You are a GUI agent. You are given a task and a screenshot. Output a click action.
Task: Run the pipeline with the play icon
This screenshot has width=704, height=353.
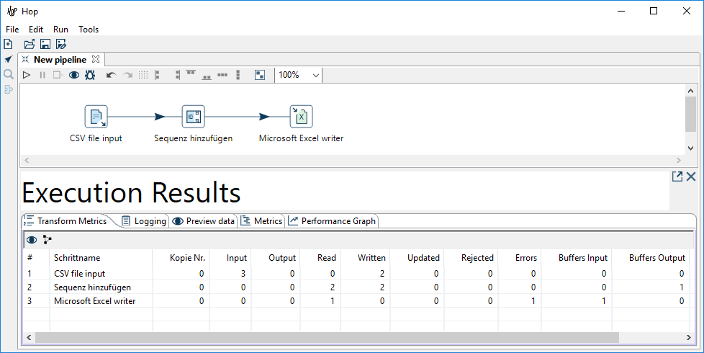coord(27,75)
